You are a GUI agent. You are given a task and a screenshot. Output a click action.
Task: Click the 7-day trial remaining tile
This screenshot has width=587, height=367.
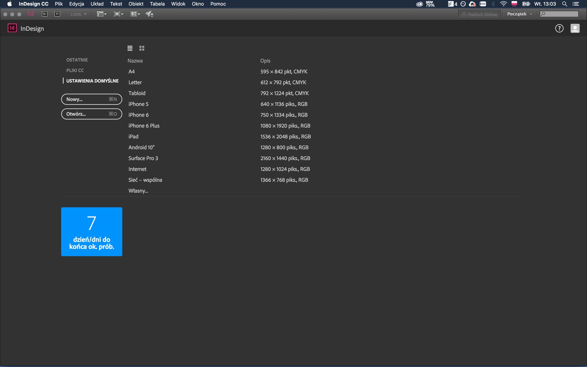coord(91,231)
